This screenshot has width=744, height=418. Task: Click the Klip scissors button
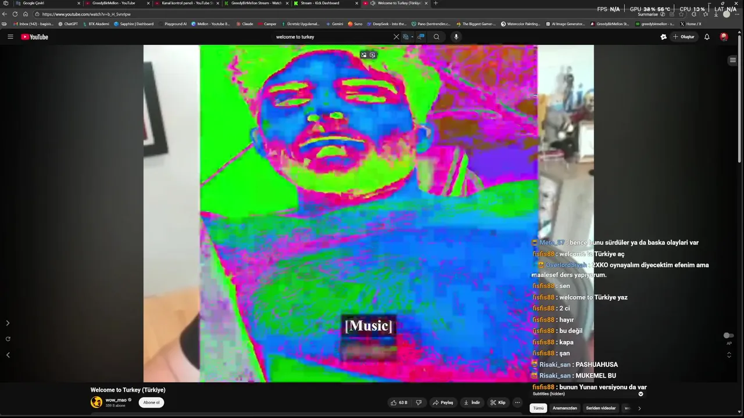click(x=498, y=402)
